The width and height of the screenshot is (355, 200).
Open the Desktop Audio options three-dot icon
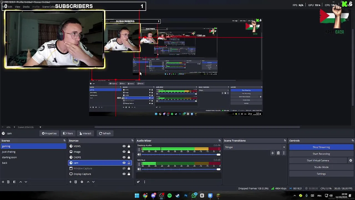[x=139, y=150]
